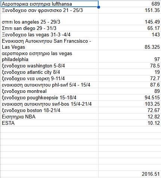Select the ξενοδοχειο poughkeepsie 15-18/4 cell
161x178 pixels.
pyautogui.click(x=50, y=97)
